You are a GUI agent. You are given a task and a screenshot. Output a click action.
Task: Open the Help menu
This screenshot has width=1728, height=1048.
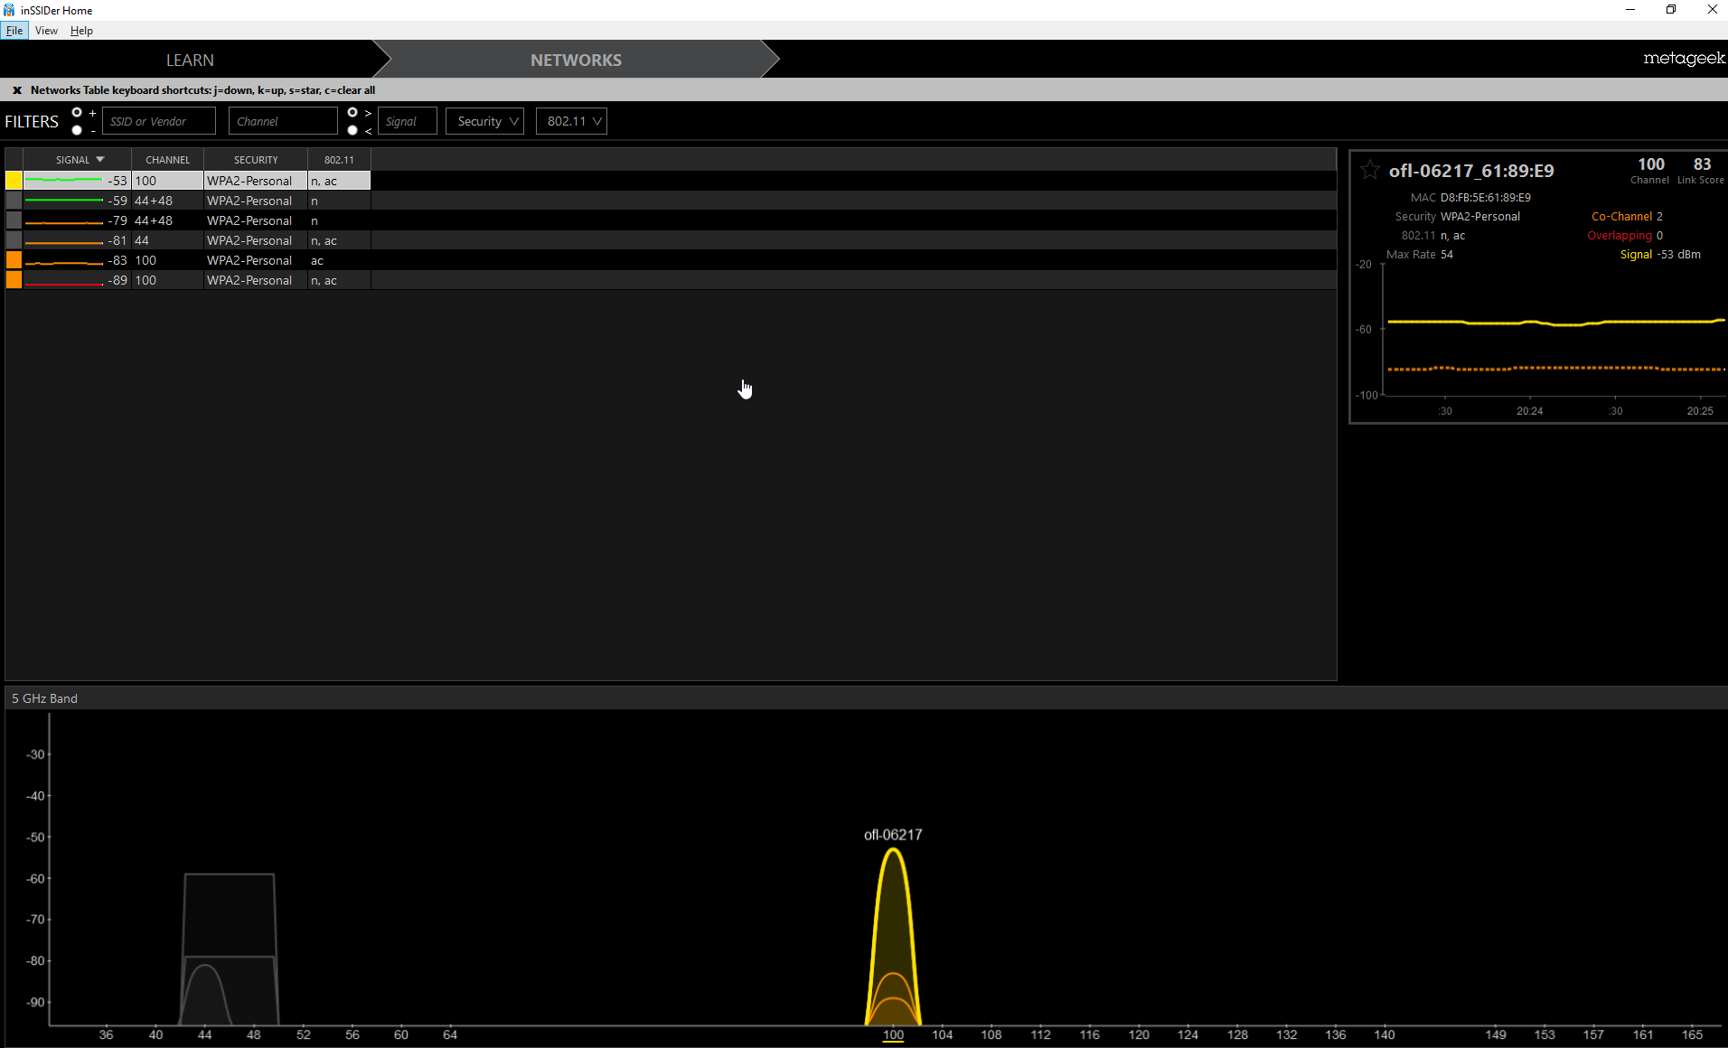[81, 30]
